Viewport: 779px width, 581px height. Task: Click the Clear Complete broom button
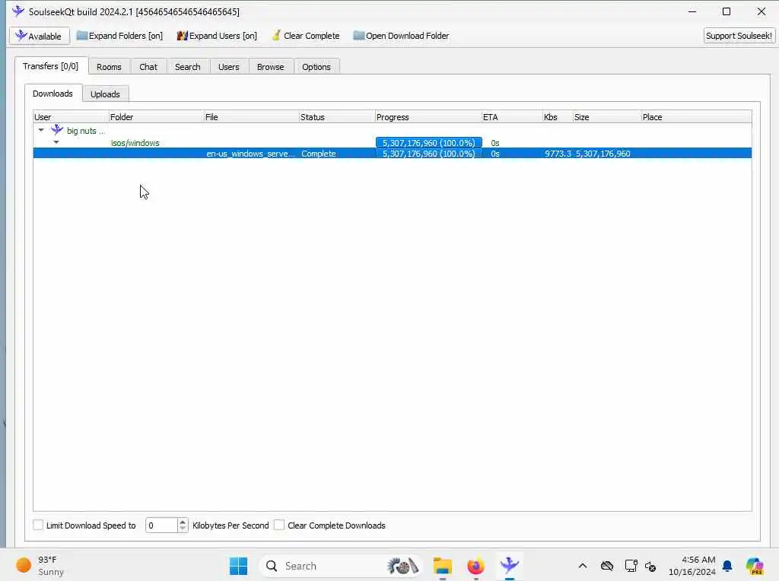point(306,36)
